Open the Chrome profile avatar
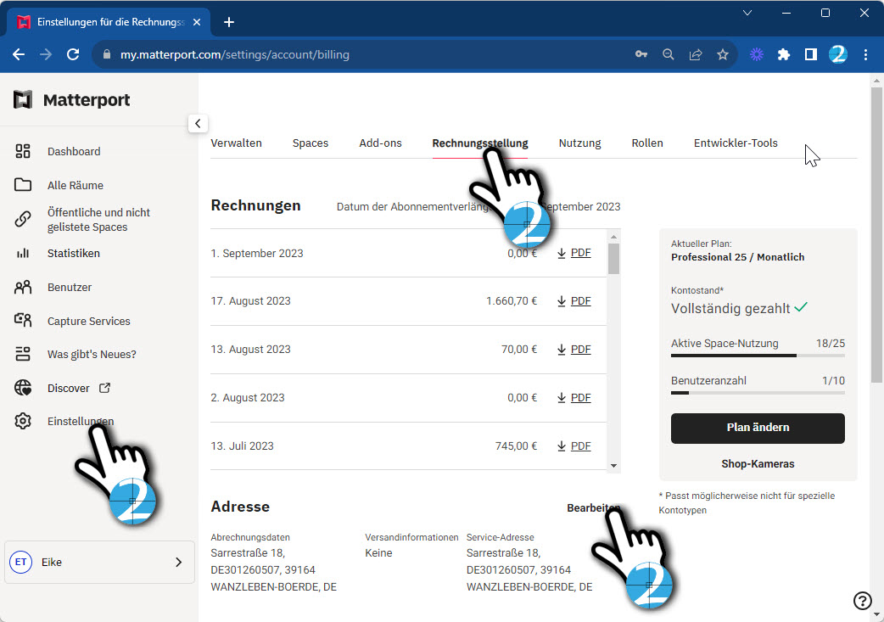 pyautogui.click(x=838, y=54)
